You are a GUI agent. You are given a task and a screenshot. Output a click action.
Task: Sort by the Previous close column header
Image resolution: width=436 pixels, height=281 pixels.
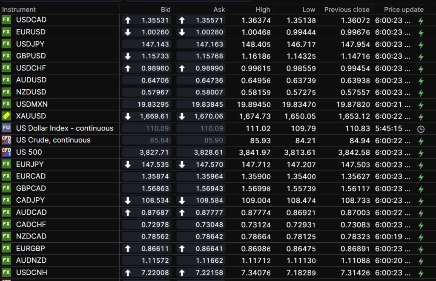coord(347,9)
